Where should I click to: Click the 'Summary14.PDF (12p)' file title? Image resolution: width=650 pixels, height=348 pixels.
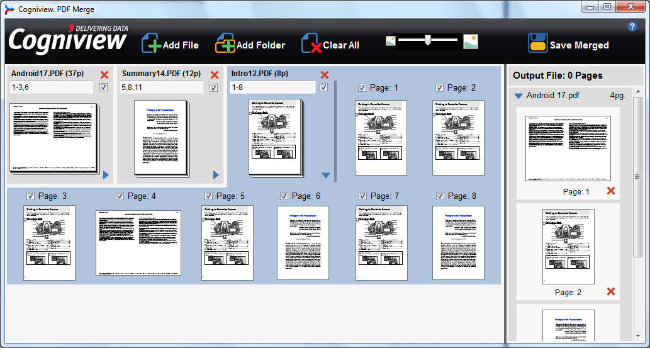tap(161, 74)
